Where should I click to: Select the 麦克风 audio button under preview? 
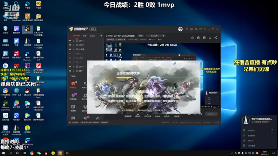click(167, 115)
